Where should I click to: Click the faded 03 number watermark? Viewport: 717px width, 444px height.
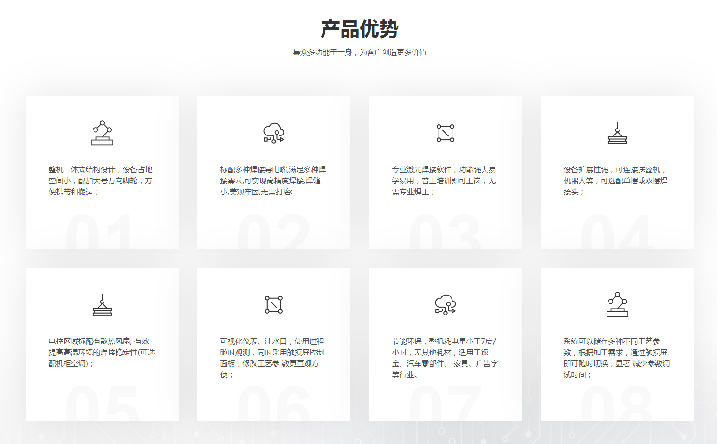(x=445, y=232)
